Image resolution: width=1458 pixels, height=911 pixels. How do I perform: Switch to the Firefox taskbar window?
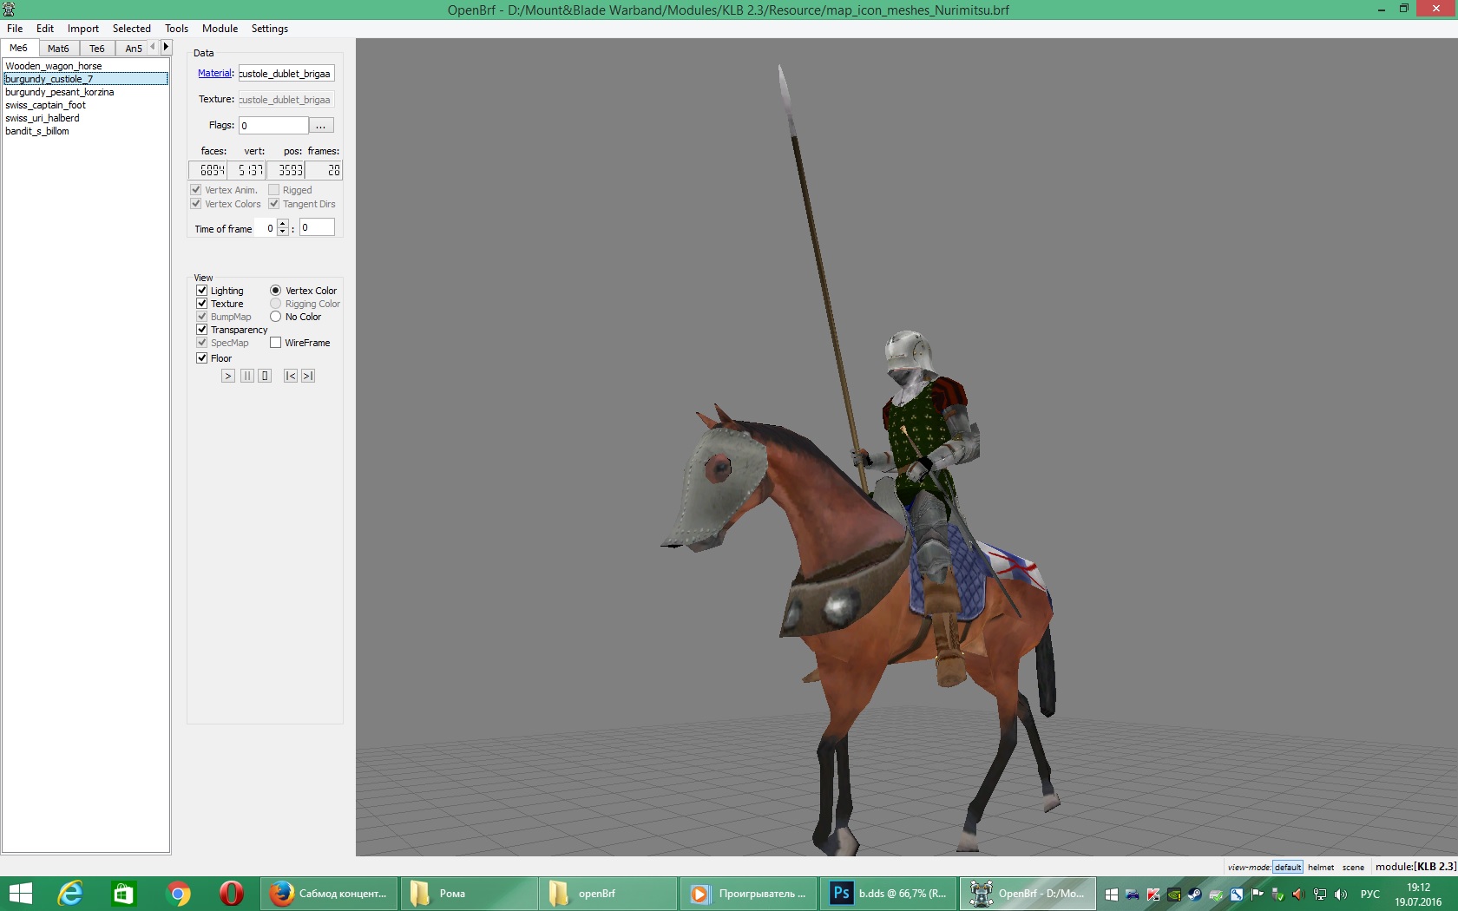329,894
